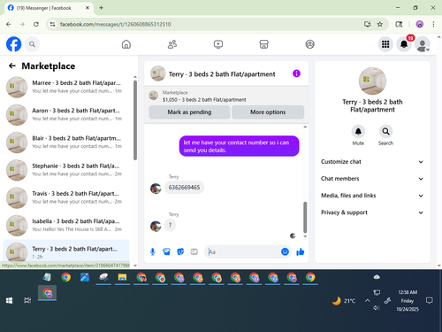Open the Isabella conversation
This screenshot has width=442, height=332.
point(66,225)
